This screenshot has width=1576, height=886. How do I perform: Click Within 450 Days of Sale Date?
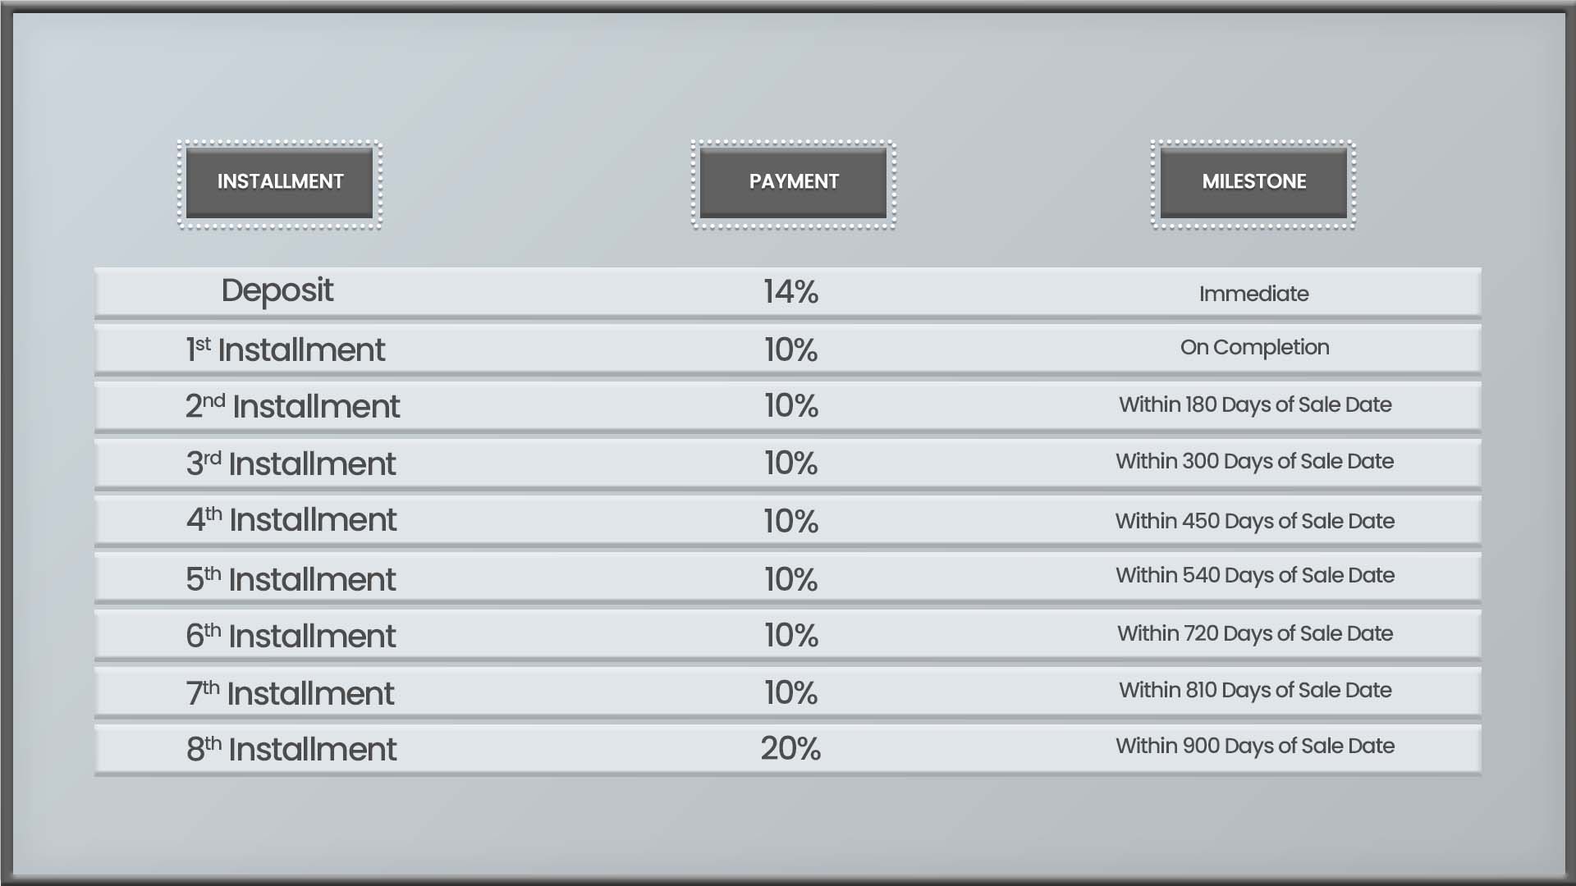1254,522
